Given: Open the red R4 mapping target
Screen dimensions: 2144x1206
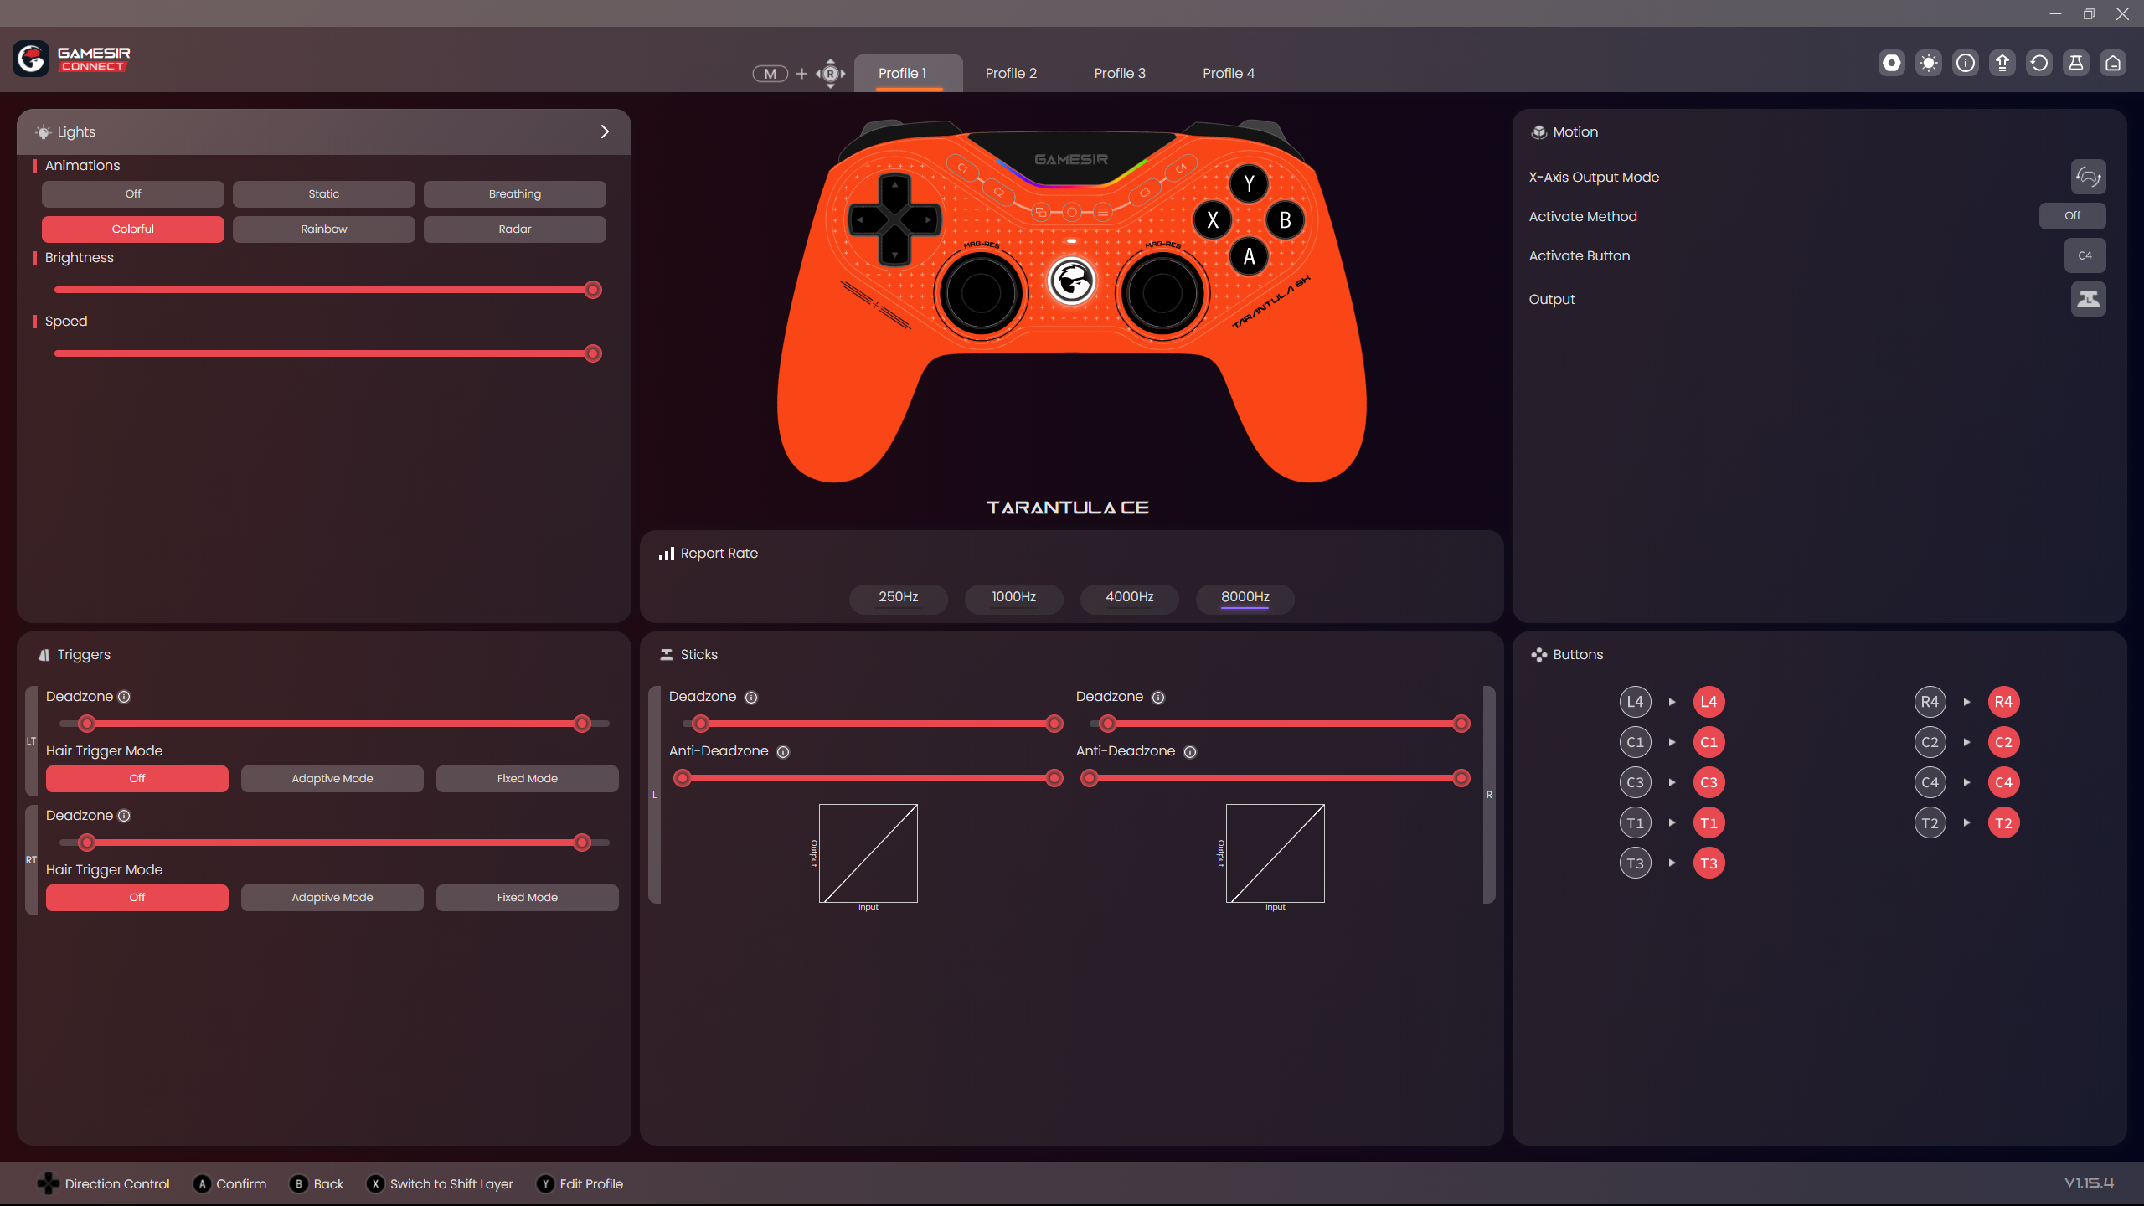Looking at the screenshot, I should pyautogui.click(x=2004, y=702).
